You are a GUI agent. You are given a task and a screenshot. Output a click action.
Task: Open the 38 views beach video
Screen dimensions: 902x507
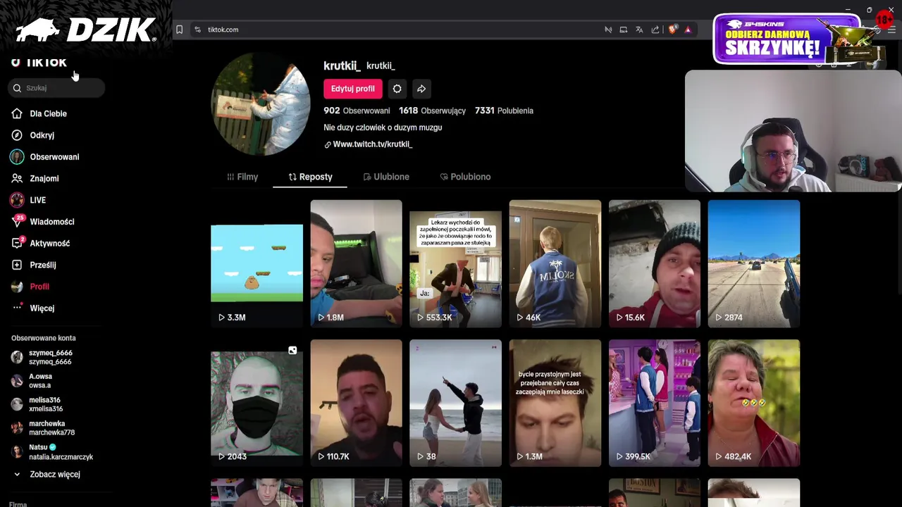pyautogui.click(x=455, y=403)
